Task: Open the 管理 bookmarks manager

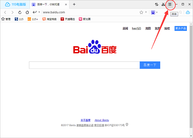Action: pos(6,19)
